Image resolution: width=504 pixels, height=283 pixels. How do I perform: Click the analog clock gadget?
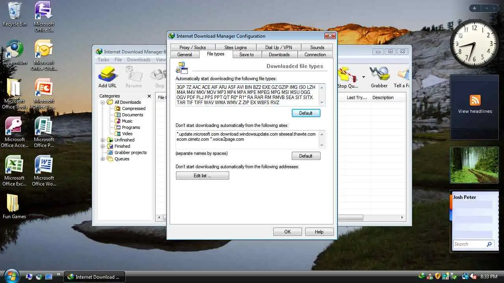tap(474, 44)
